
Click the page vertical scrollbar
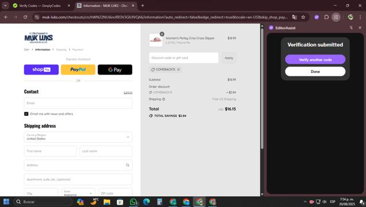tap(262, 89)
